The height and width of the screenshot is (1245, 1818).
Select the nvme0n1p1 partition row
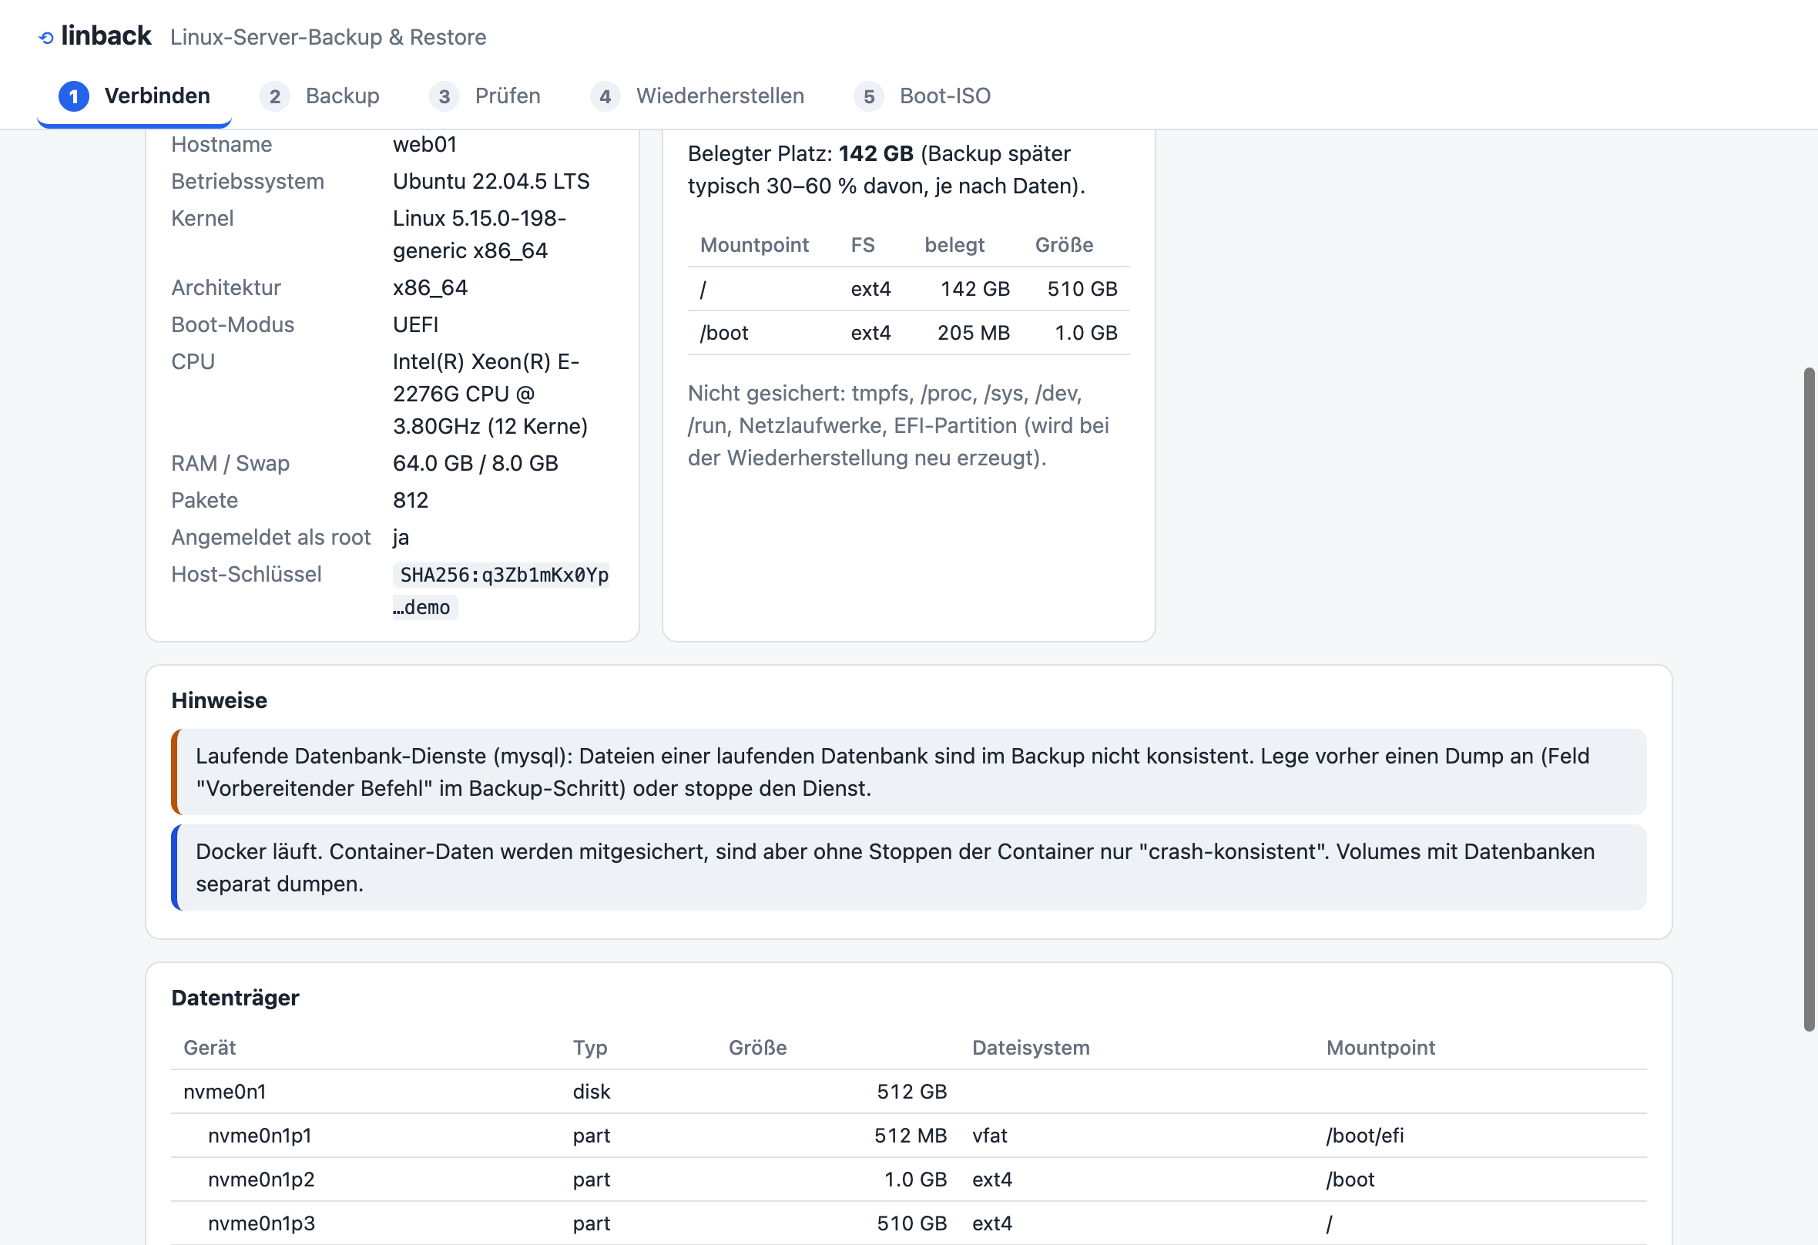click(x=908, y=1136)
